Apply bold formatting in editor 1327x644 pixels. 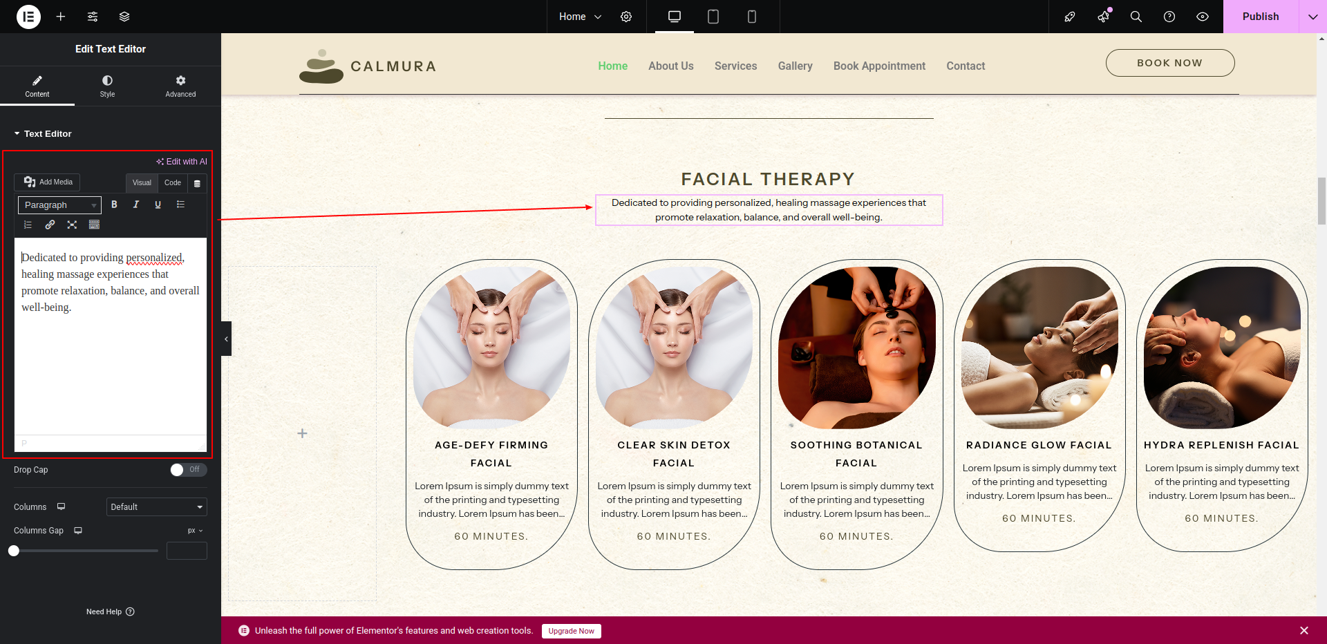(x=114, y=205)
